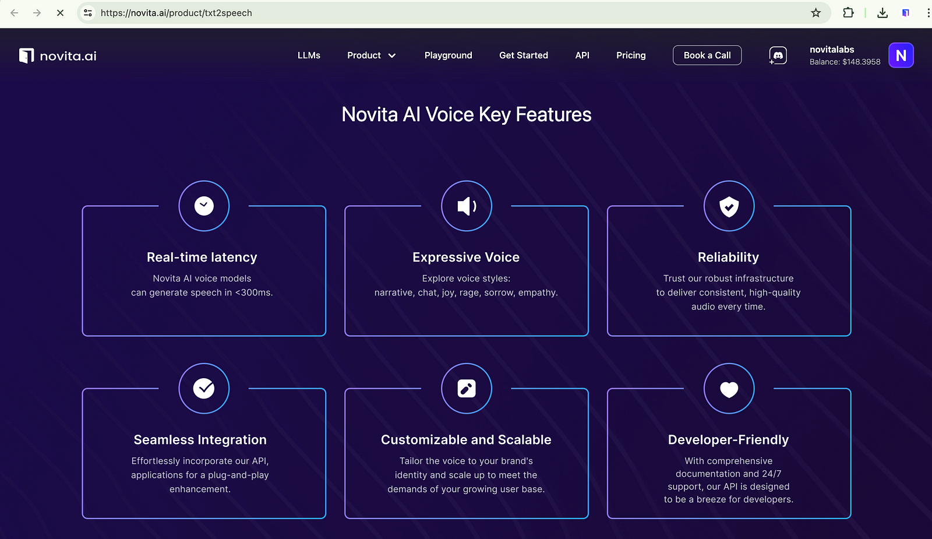Click the novitalabs account name

832,50
